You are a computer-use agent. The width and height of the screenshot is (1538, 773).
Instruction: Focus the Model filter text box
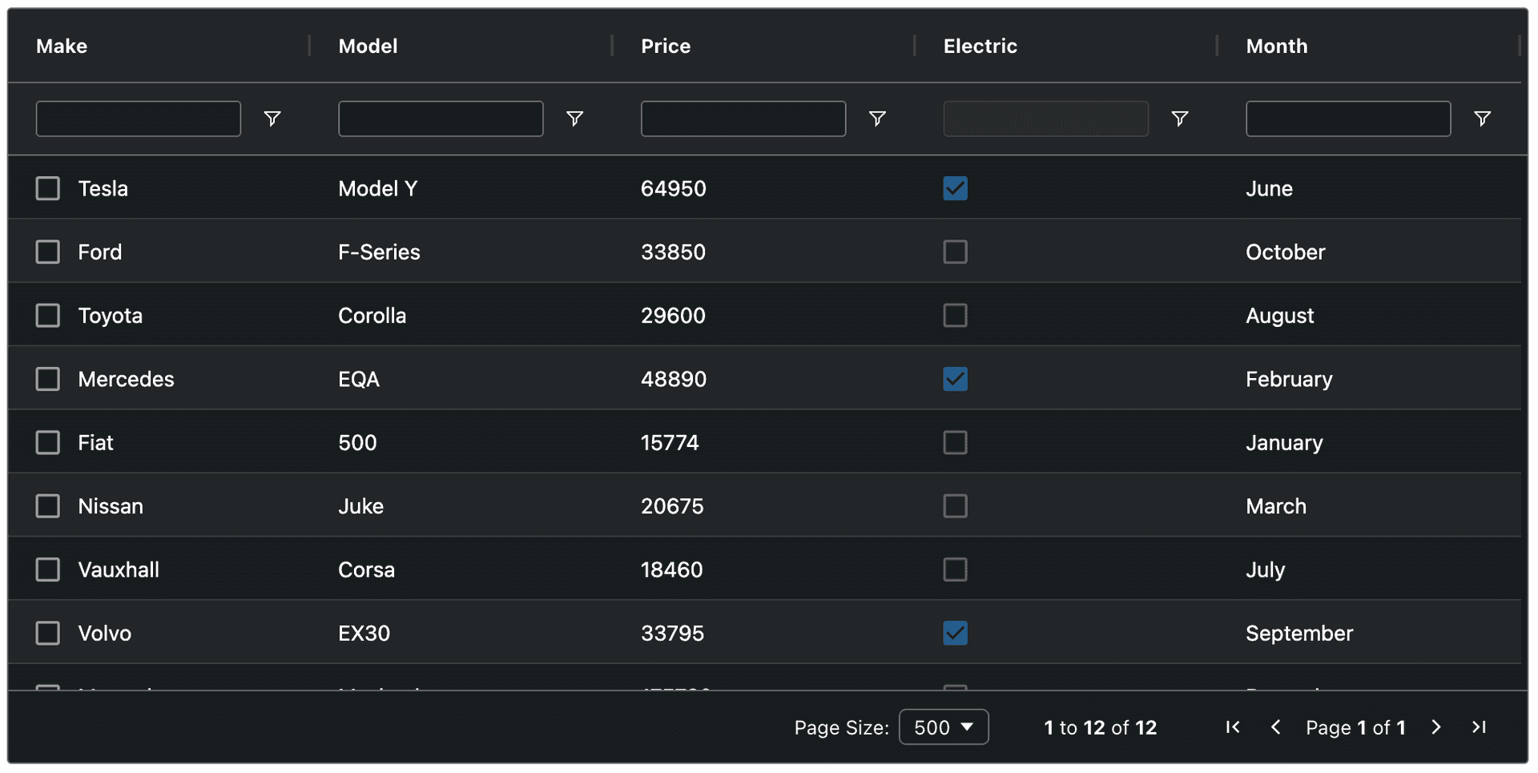441,119
